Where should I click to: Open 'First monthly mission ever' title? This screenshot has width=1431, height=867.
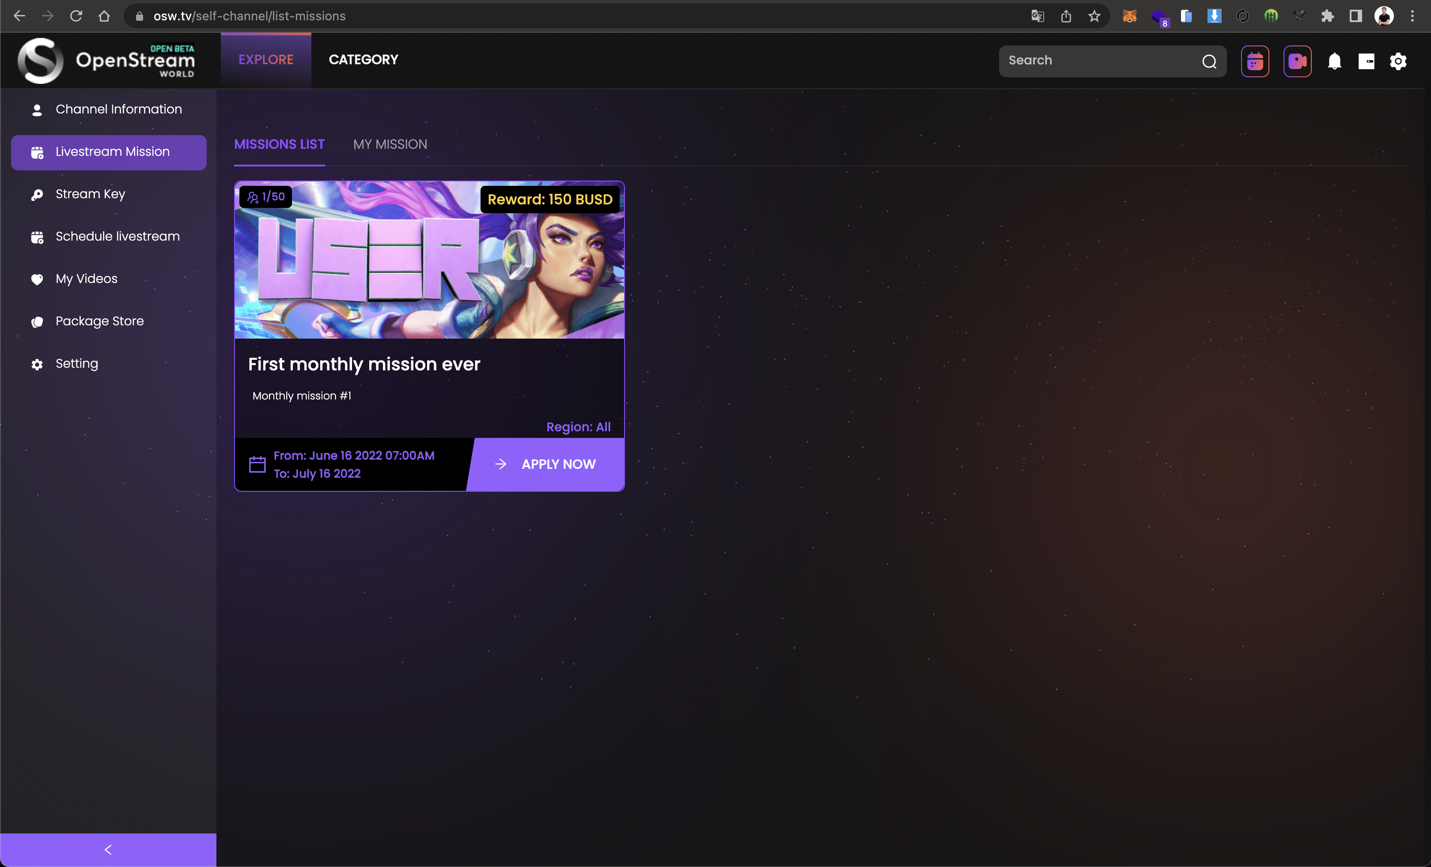(x=364, y=365)
